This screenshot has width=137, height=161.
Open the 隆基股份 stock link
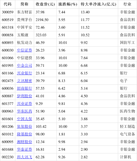tap(25, 134)
